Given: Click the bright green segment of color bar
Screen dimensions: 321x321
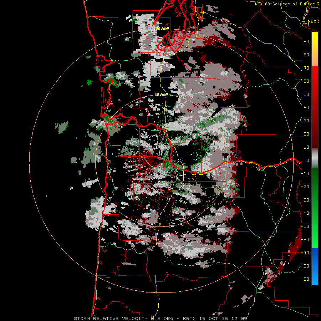Looking at the screenshot, I should coord(315,229).
